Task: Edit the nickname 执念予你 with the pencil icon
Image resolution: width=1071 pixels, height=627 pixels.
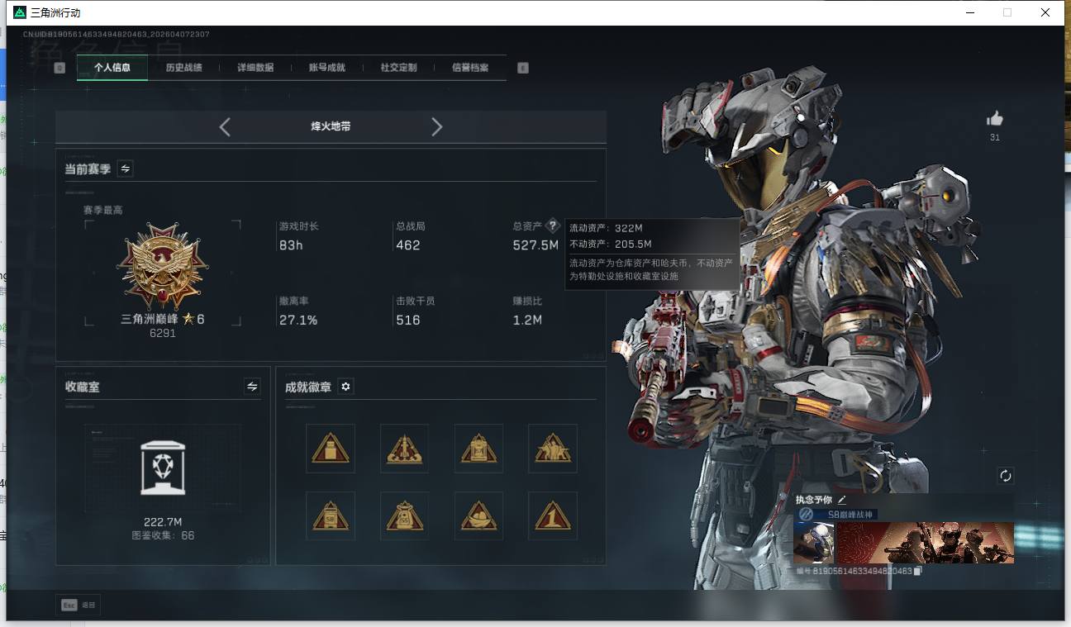Action: pyautogui.click(x=842, y=499)
